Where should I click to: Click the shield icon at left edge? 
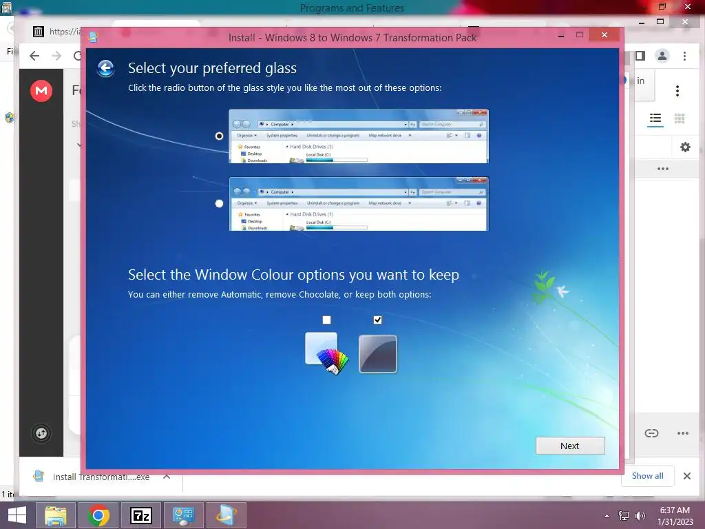point(9,118)
